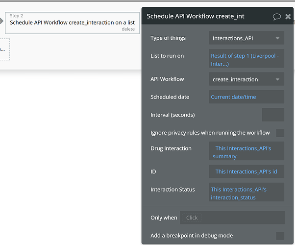
Task: Click the ID parameter expression field
Action: click(246, 171)
